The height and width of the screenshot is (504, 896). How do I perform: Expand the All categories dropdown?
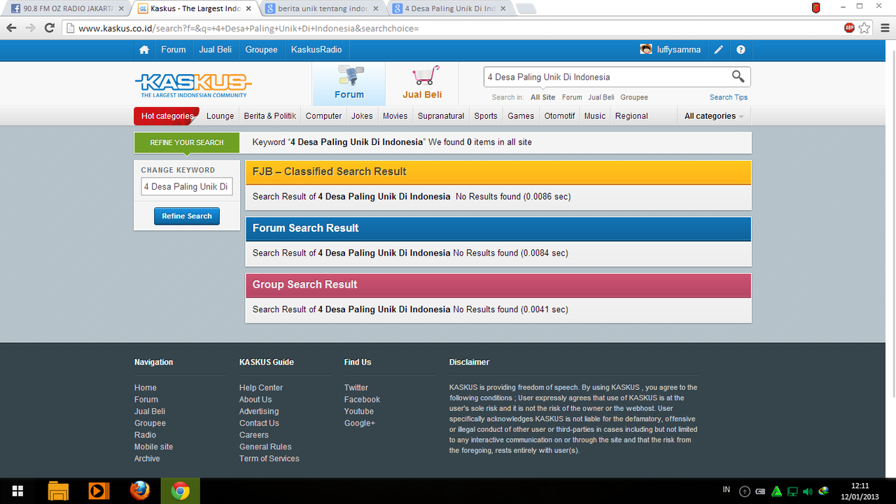tap(713, 116)
